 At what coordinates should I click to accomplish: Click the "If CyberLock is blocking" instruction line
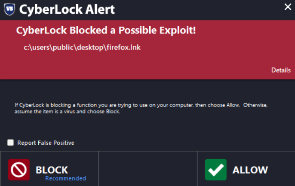pyautogui.click(x=144, y=105)
